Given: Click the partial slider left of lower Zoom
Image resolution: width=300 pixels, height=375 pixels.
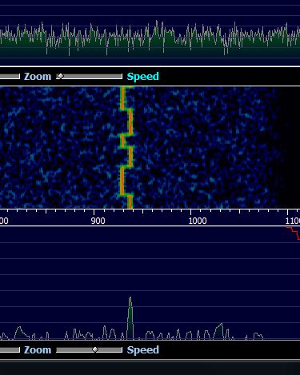Looking at the screenshot, I should pyautogui.click(x=10, y=349).
